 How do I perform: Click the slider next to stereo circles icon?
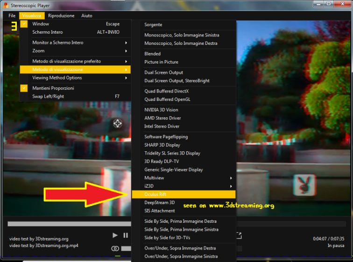click(x=126, y=248)
